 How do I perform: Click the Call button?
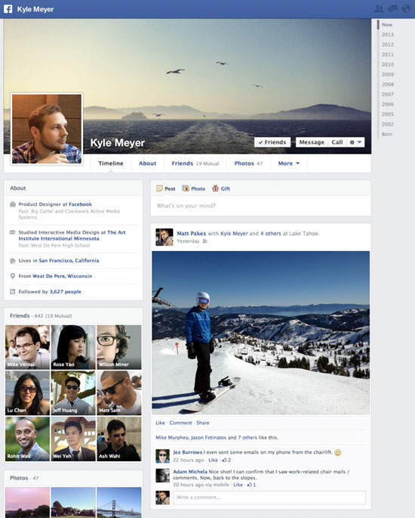pyautogui.click(x=337, y=142)
